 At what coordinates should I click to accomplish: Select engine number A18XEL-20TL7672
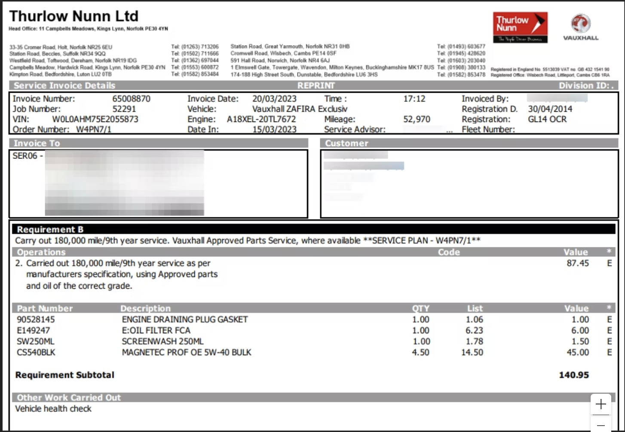point(261,119)
